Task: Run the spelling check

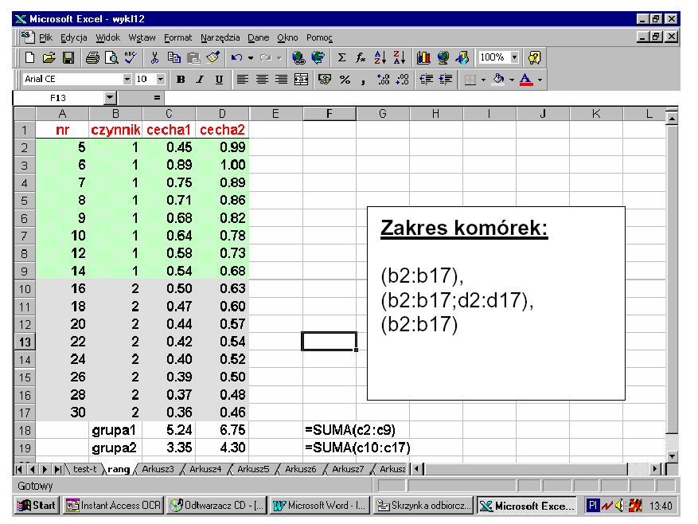Action: pos(131,57)
